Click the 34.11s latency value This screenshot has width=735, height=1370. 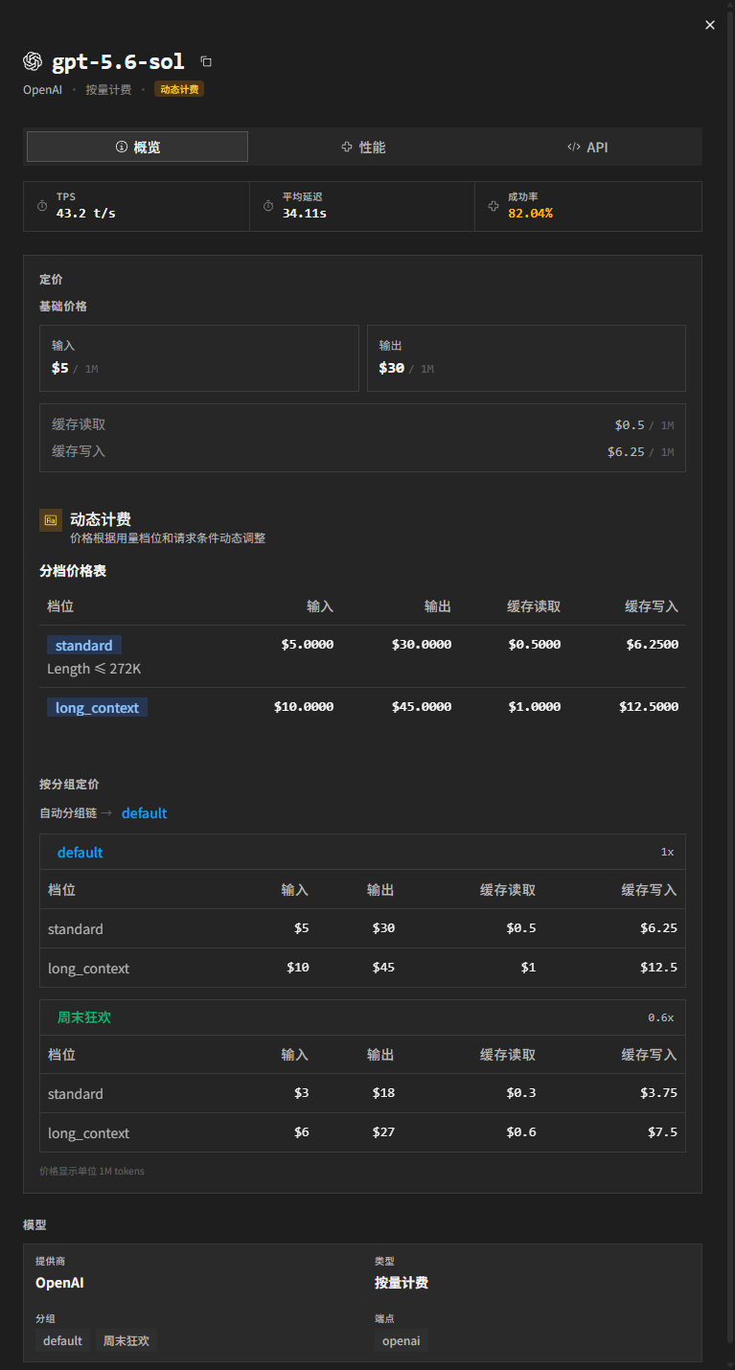[305, 213]
